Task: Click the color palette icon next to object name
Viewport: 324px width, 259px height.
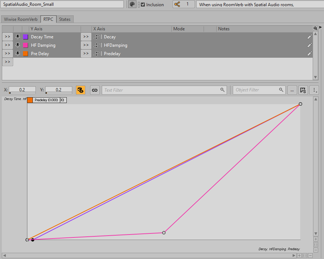Action: point(132,4)
